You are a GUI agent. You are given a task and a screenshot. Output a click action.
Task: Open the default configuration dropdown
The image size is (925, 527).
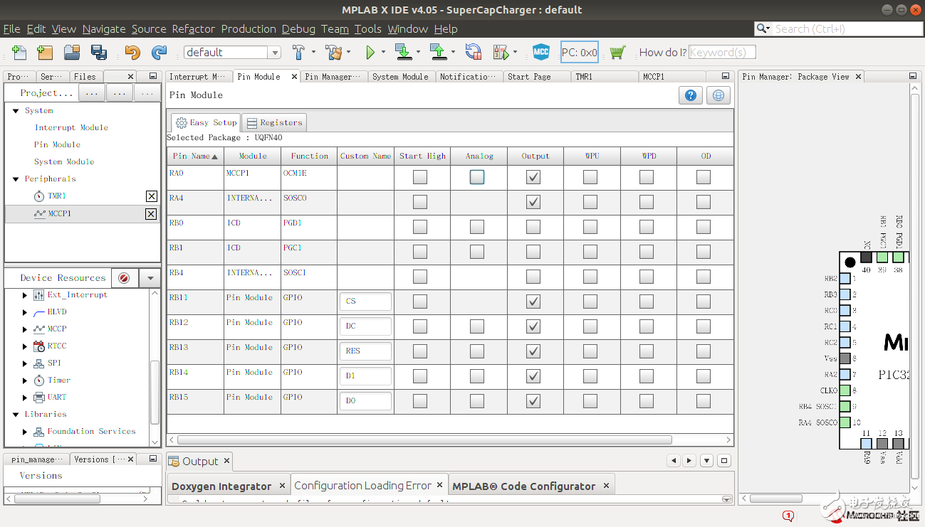click(274, 53)
